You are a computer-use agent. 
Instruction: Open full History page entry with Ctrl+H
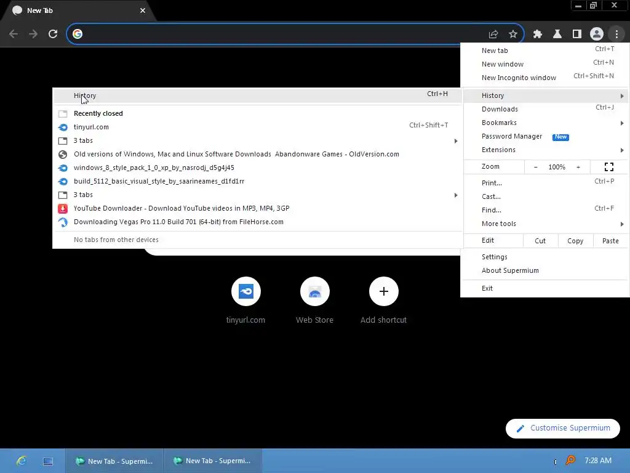pos(257,95)
